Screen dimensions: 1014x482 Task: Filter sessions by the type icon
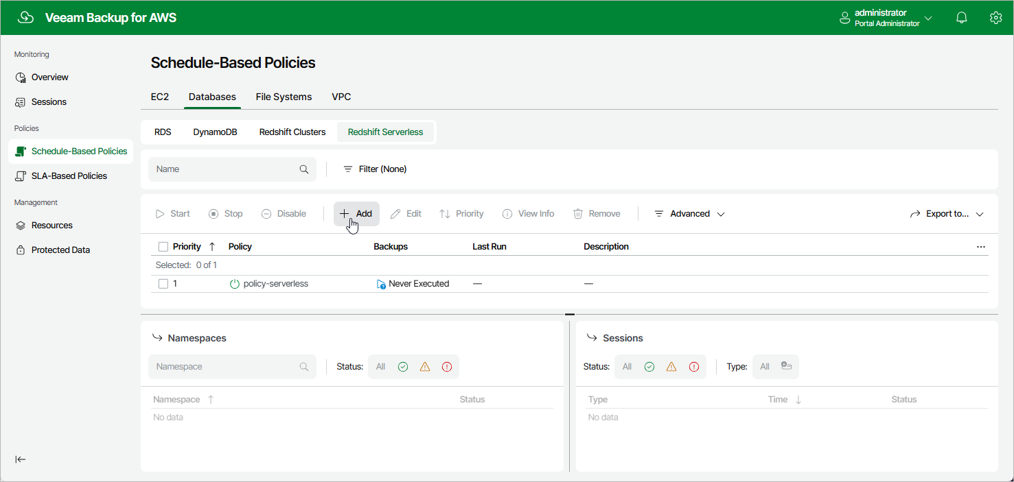coord(787,367)
